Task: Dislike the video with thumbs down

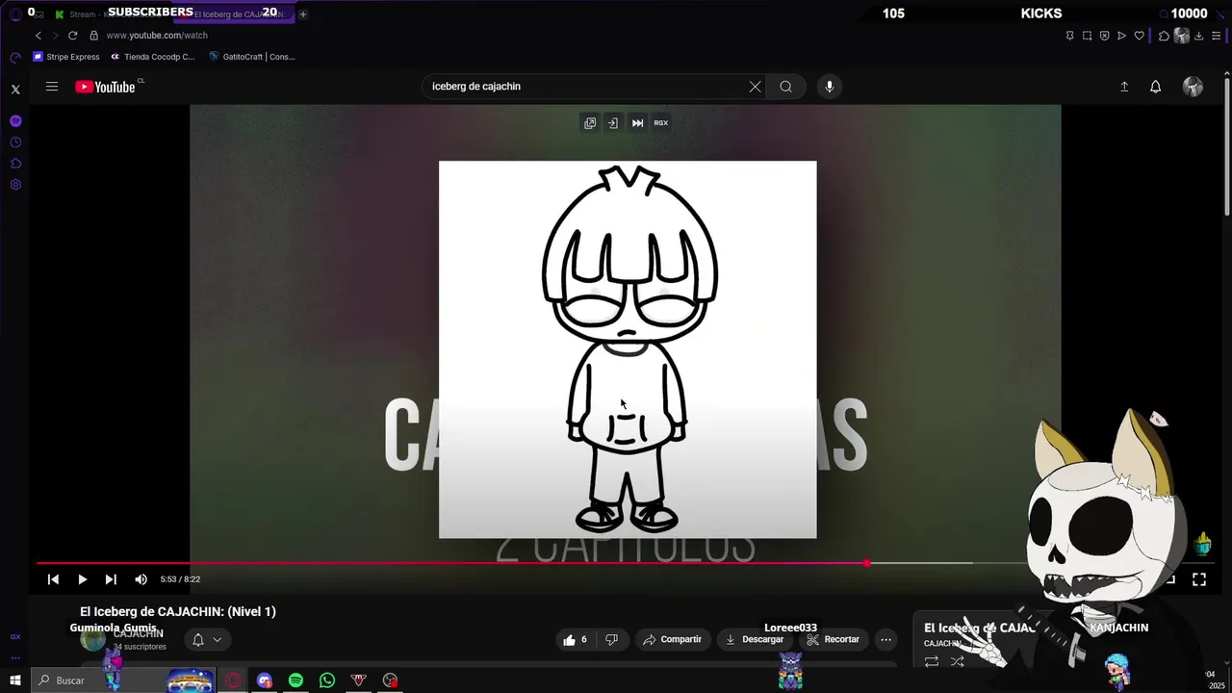Action: (611, 640)
